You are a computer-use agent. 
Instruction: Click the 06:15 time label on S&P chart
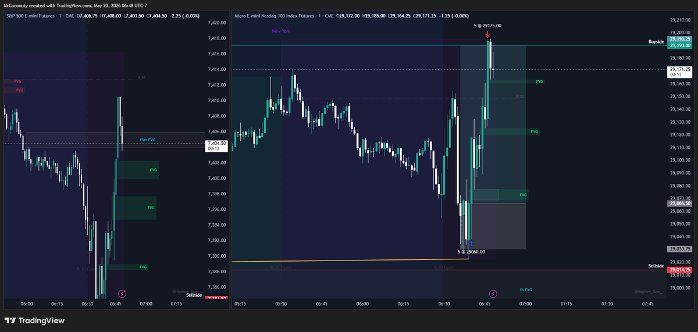point(57,304)
